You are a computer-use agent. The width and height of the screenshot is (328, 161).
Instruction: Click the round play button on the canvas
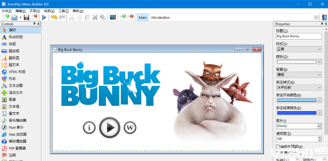(x=109, y=127)
